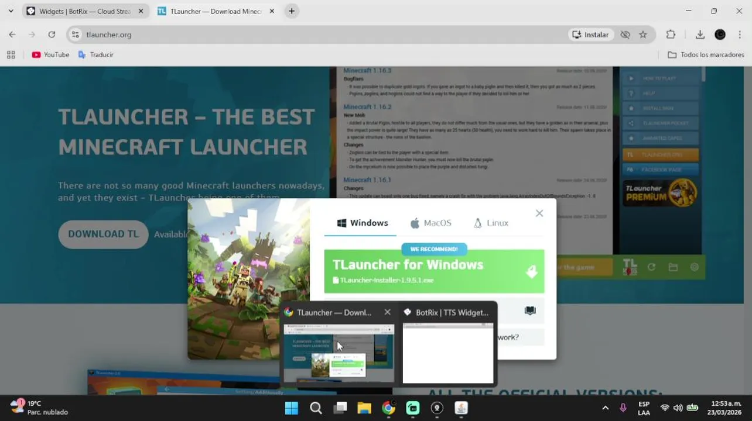Open the green robot app on taskbar
This screenshot has width=752, height=421.
[413, 408]
